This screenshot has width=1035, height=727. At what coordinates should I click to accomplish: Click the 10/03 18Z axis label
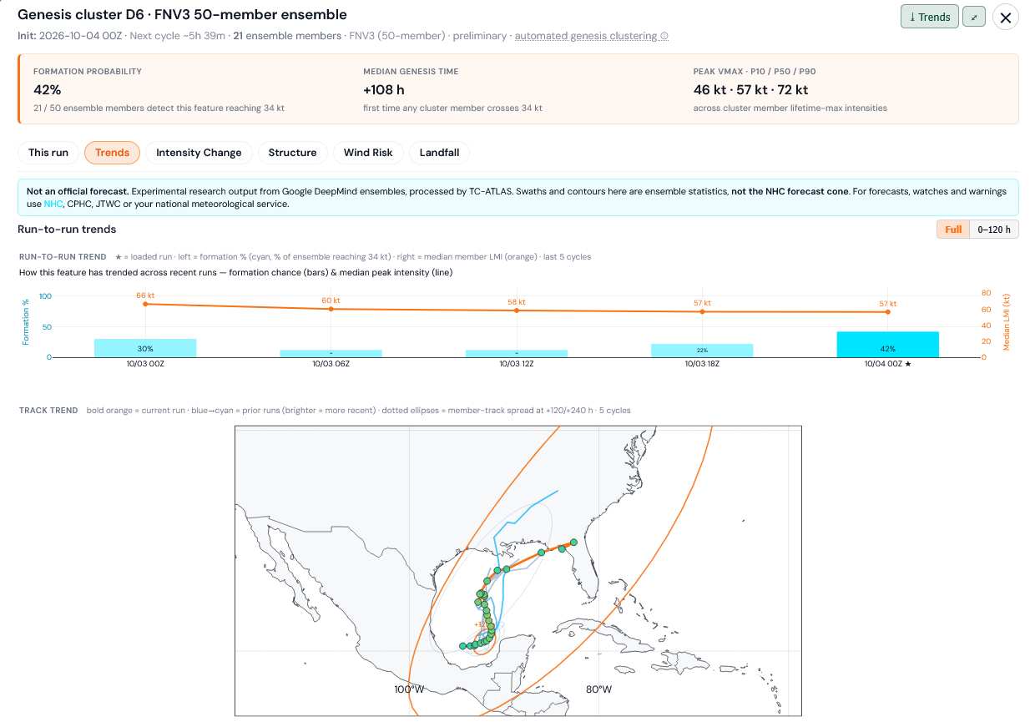[702, 364]
